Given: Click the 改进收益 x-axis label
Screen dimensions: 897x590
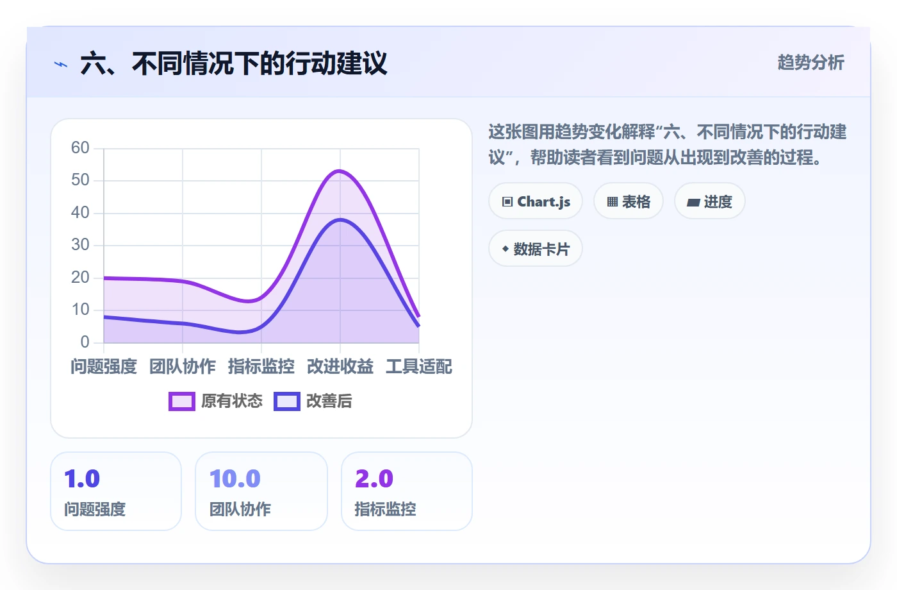Looking at the screenshot, I should [340, 367].
